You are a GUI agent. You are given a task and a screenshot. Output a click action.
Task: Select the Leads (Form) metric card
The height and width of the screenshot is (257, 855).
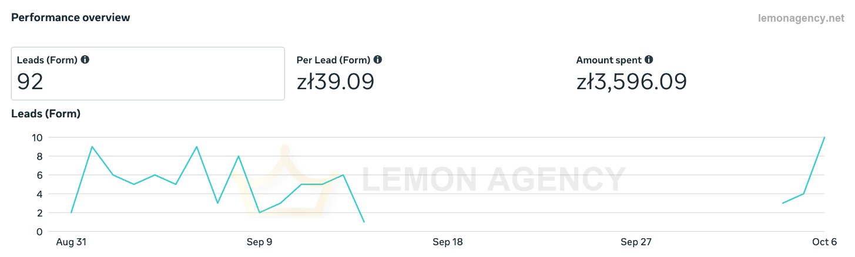point(148,73)
